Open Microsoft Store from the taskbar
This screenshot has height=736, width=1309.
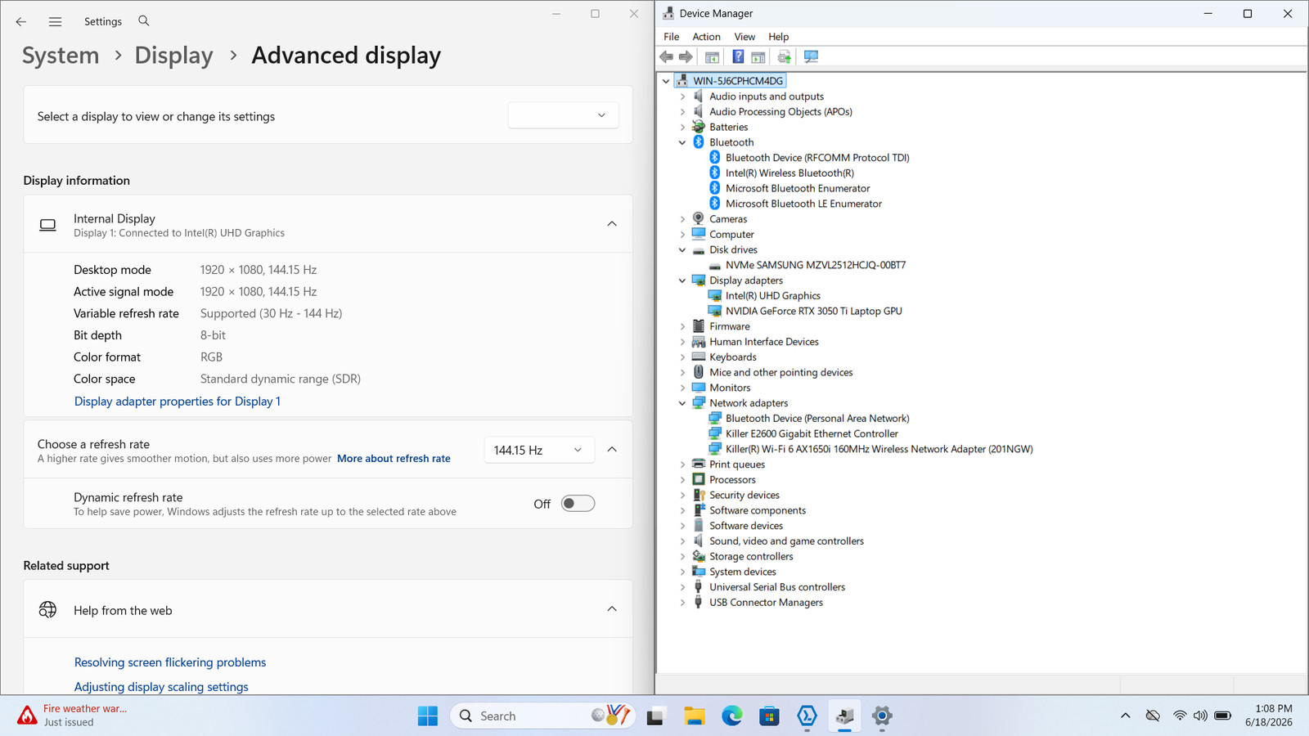pos(769,716)
